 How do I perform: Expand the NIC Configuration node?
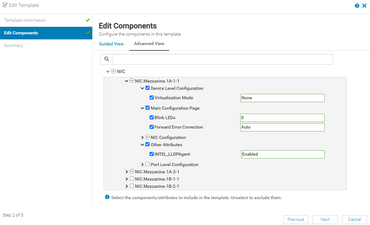point(142,137)
